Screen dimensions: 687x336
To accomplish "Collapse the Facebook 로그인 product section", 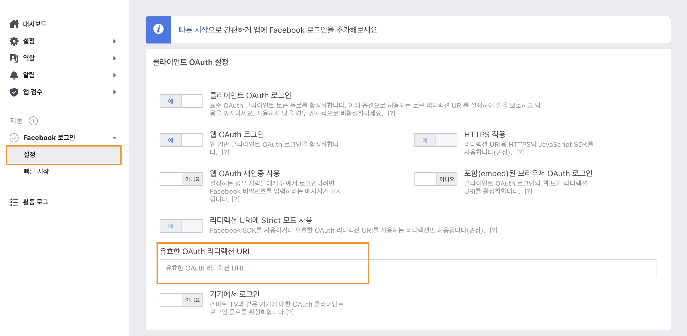I will pyautogui.click(x=114, y=138).
